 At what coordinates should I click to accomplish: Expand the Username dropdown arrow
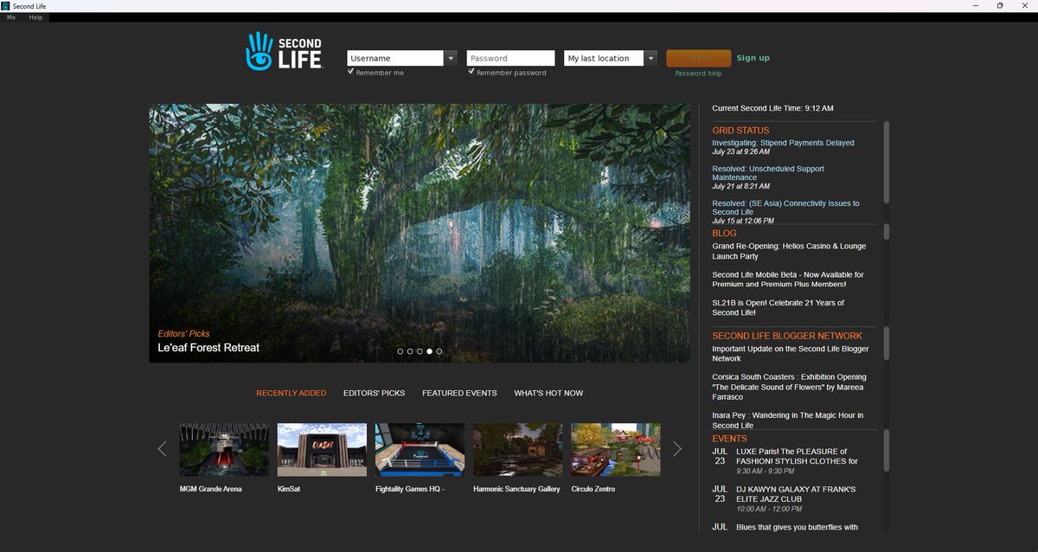click(x=451, y=58)
